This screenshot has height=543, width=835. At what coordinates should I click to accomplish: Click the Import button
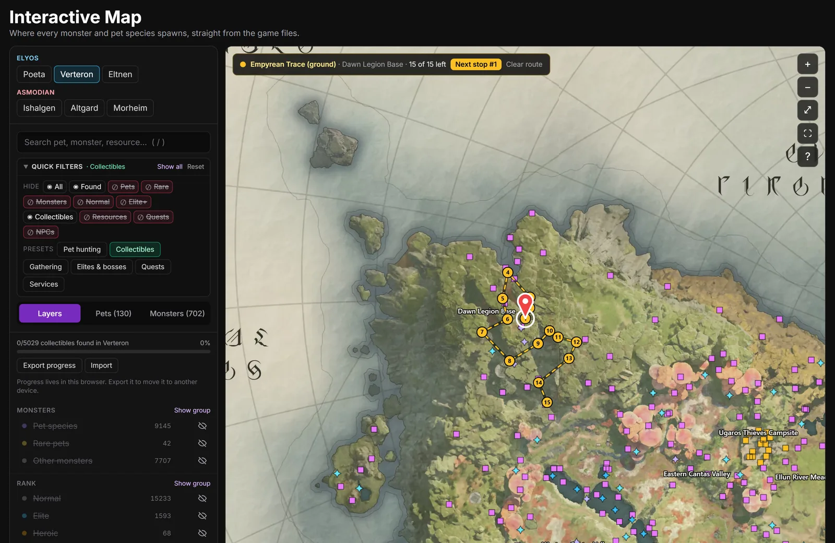[x=101, y=365]
